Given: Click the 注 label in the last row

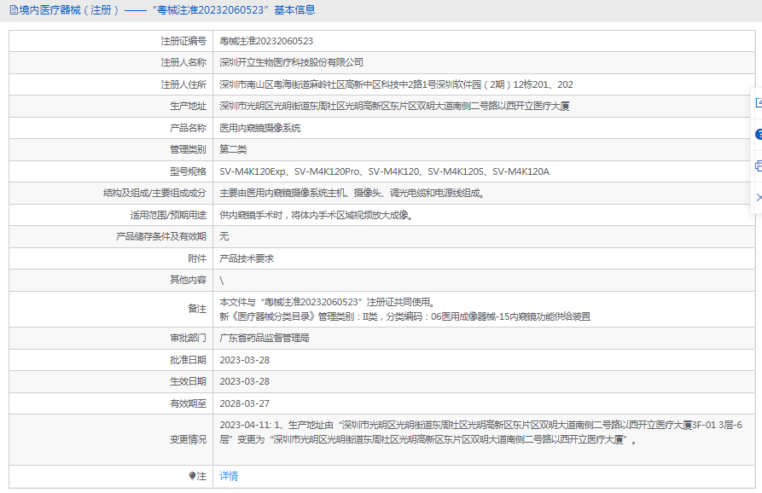Looking at the screenshot, I should [x=201, y=476].
